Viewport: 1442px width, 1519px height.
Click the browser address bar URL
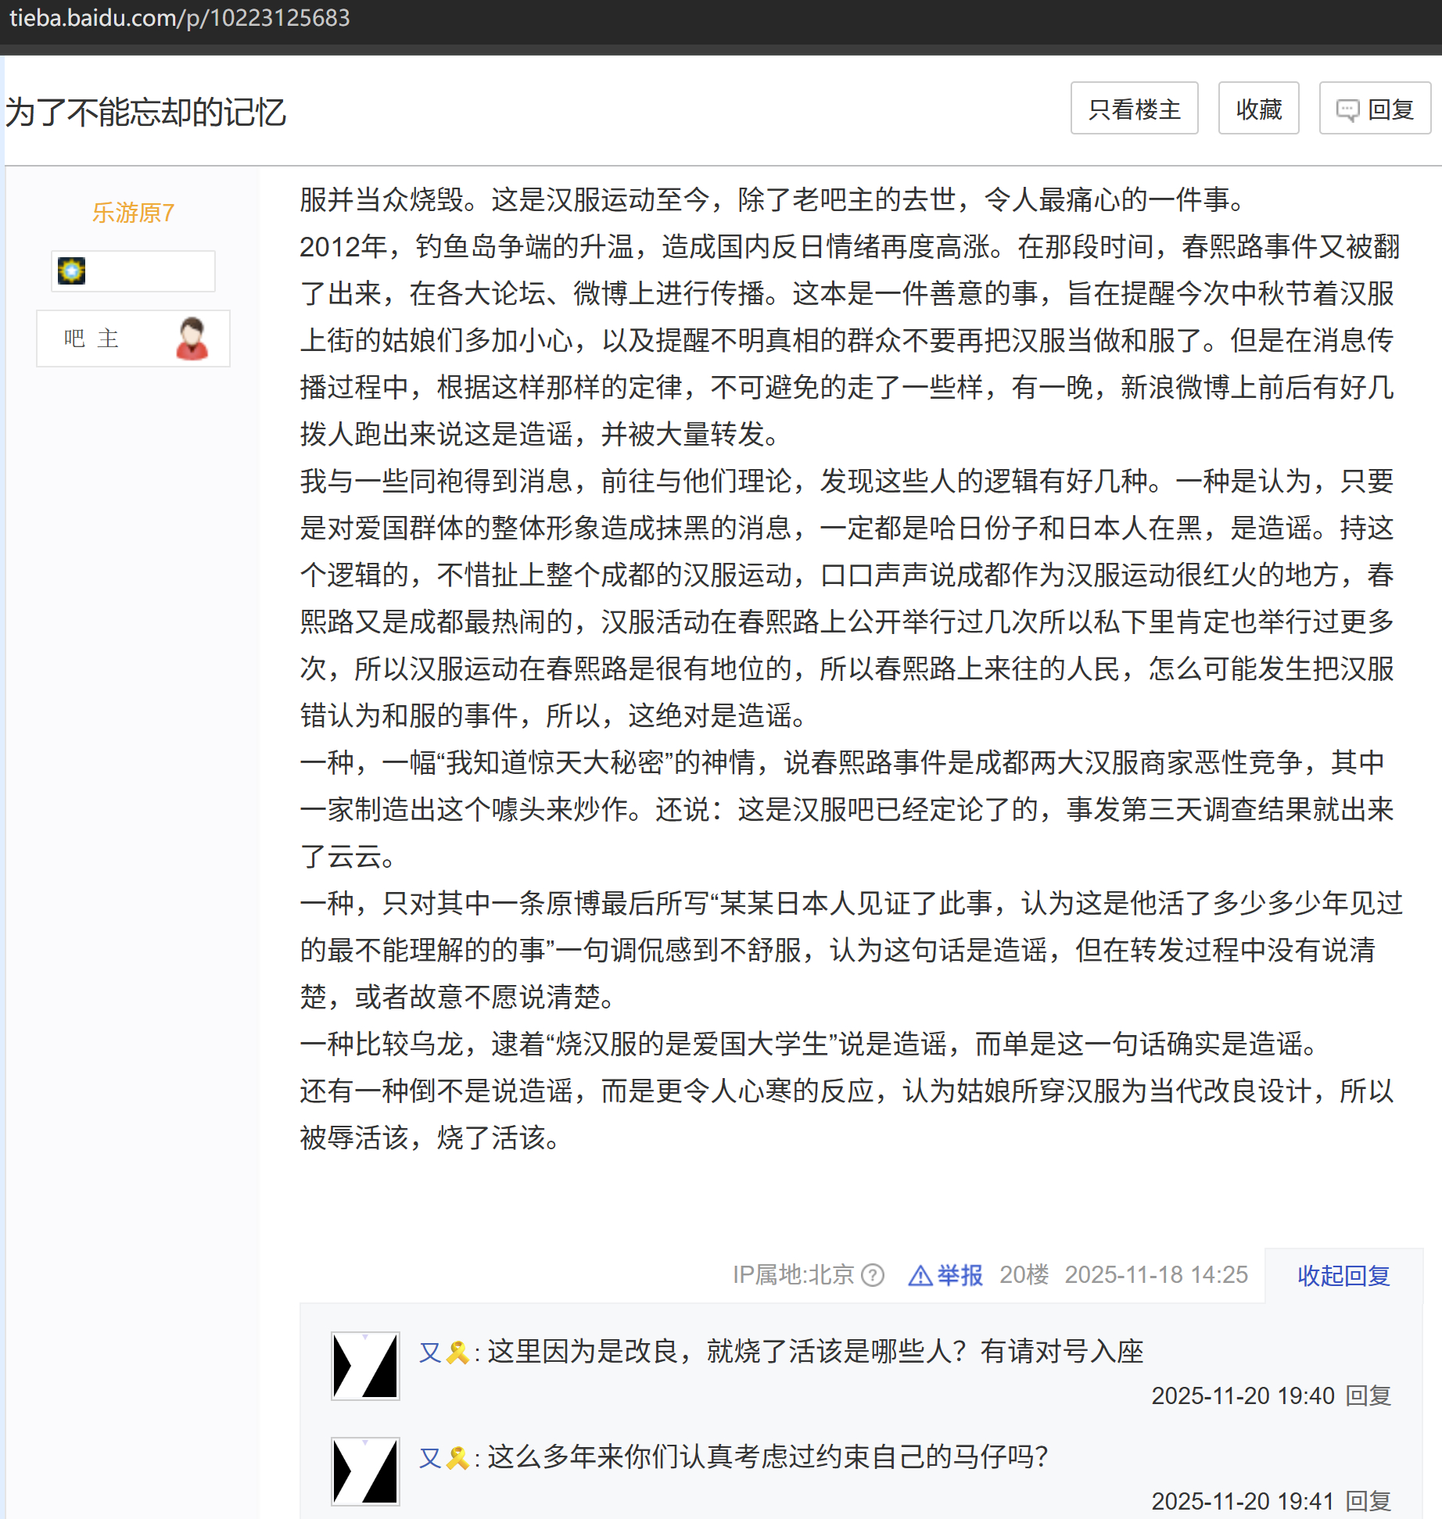click(180, 18)
